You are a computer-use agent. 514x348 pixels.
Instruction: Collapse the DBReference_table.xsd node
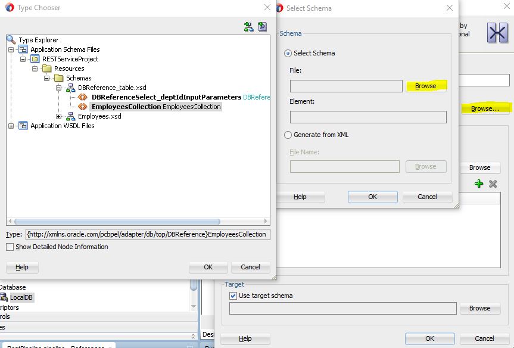59,88
